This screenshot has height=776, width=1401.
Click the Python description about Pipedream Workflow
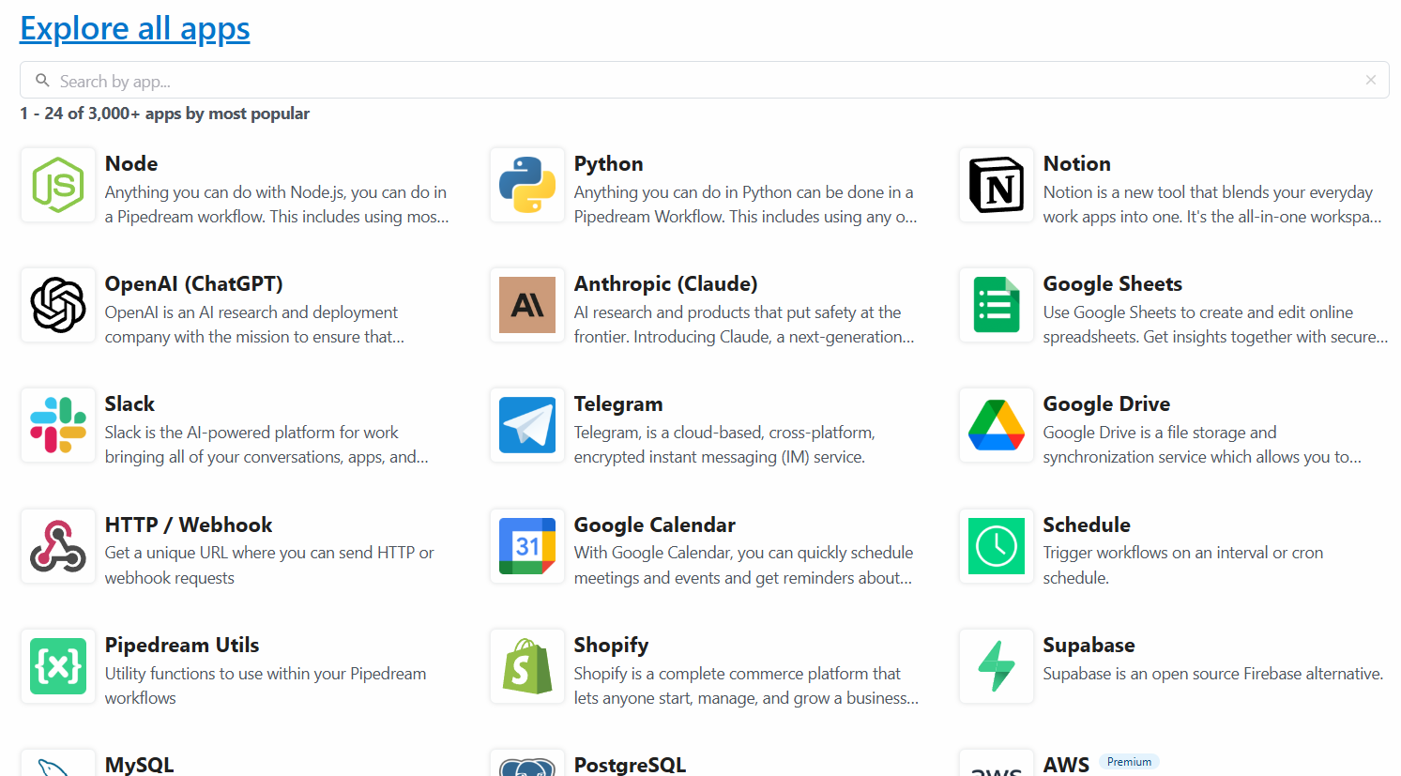pos(746,205)
